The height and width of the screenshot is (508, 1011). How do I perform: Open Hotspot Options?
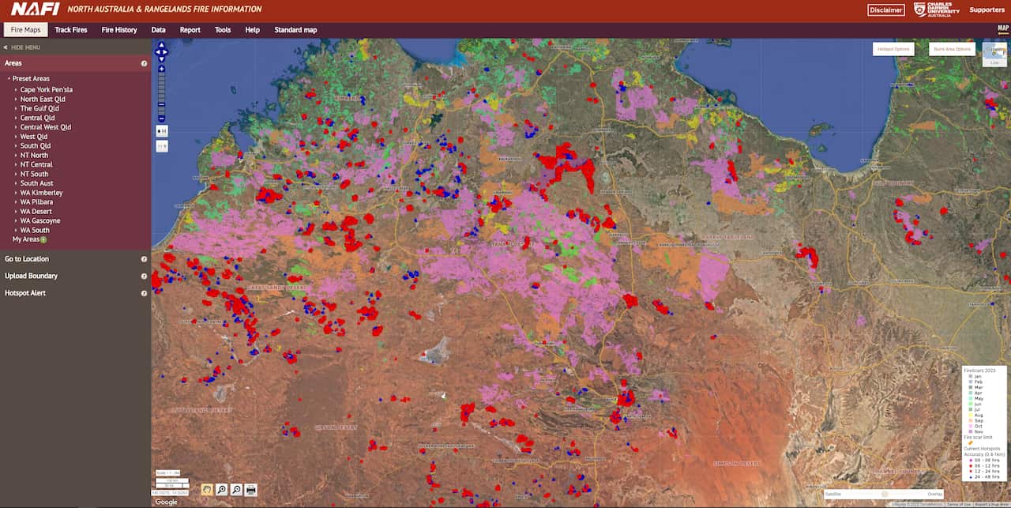(893, 48)
